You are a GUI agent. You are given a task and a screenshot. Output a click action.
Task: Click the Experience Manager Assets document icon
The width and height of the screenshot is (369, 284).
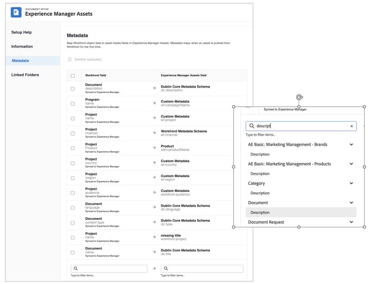[x=16, y=12]
